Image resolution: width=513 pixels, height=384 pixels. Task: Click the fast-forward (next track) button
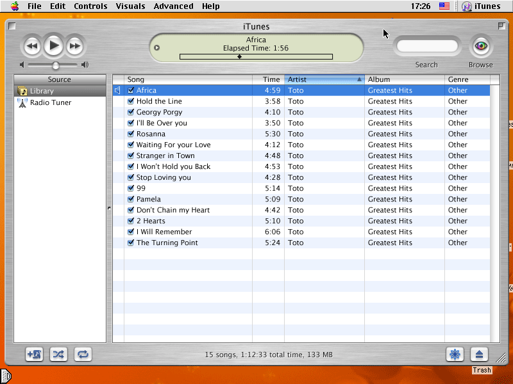75,45
